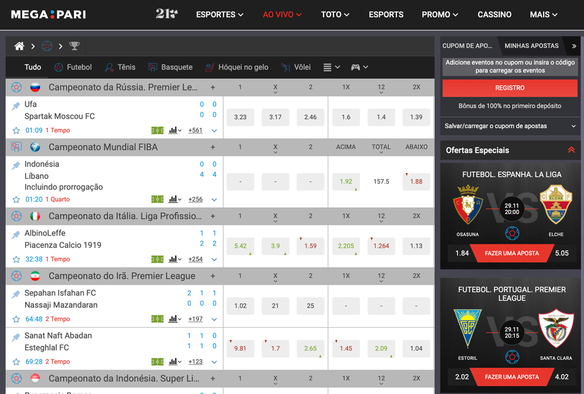Screen dimensions: 584x394
Task: Open +561 more markets for Ufa match
Action: pos(196,131)
